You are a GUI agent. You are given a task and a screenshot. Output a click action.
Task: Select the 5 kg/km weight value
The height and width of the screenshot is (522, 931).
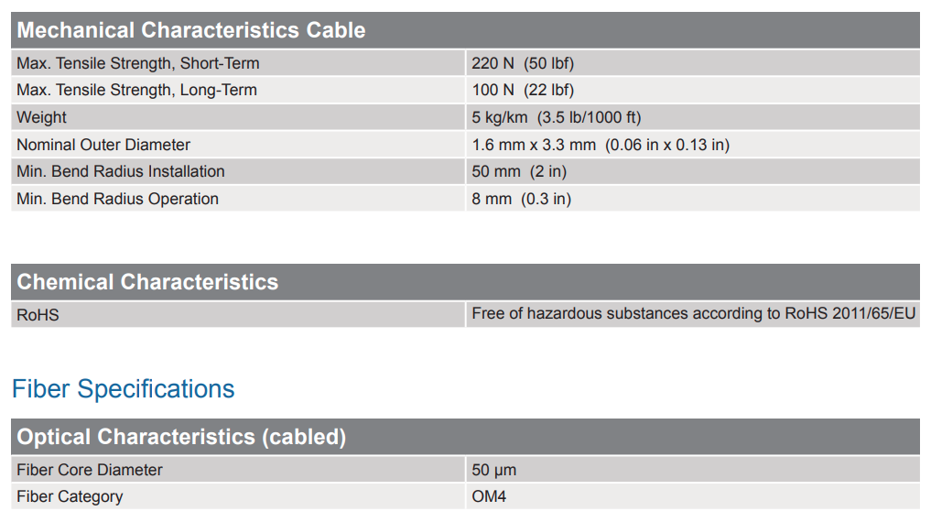click(x=557, y=117)
